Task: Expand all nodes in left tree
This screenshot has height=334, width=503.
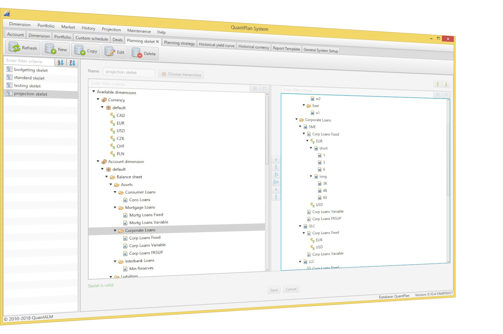Action: (x=255, y=89)
